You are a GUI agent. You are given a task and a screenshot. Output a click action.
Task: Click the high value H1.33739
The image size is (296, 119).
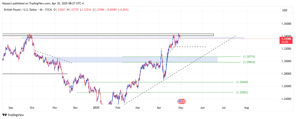coord(73,10)
